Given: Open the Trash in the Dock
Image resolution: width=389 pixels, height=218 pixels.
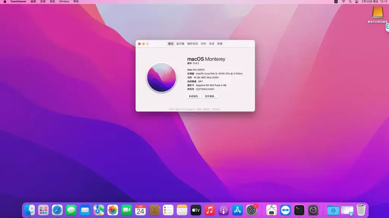Looking at the screenshot, I should click(x=361, y=210).
